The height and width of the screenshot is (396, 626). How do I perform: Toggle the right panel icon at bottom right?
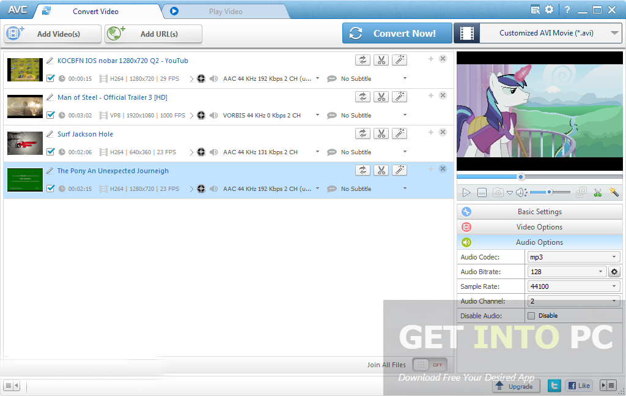coord(608,386)
